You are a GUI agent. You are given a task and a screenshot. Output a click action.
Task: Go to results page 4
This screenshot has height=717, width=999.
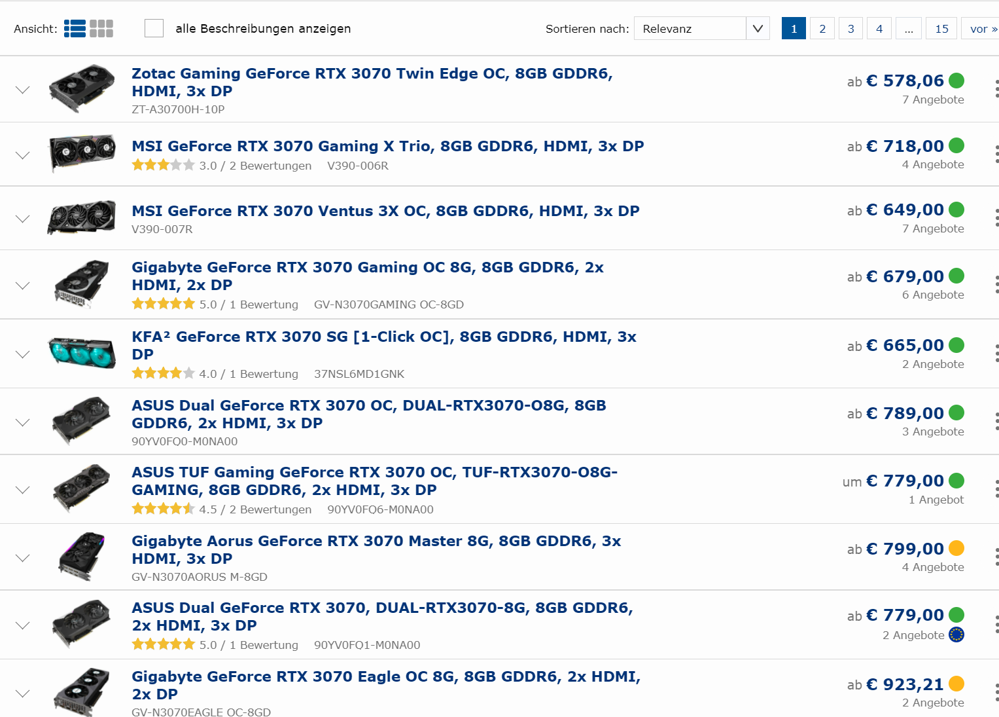point(879,29)
